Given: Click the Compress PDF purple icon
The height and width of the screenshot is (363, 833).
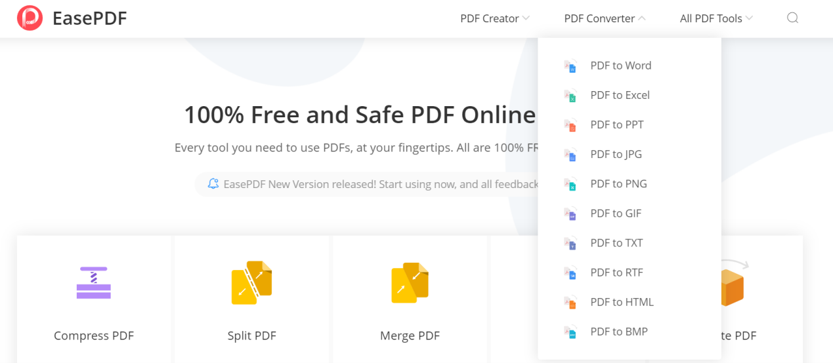Looking at the screenshot, I should coord(94,282).
